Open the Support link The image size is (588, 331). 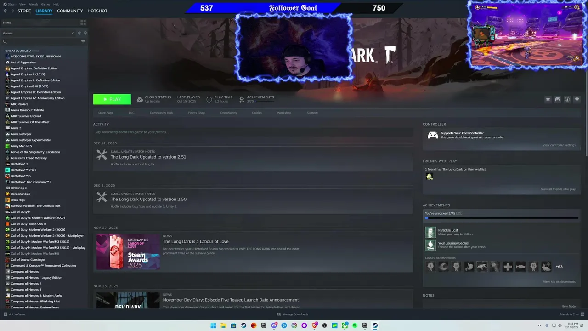click(312, 113)
